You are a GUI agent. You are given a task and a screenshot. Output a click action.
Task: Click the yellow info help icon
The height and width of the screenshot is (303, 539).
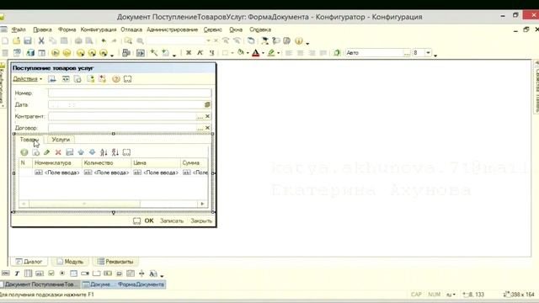299,41
